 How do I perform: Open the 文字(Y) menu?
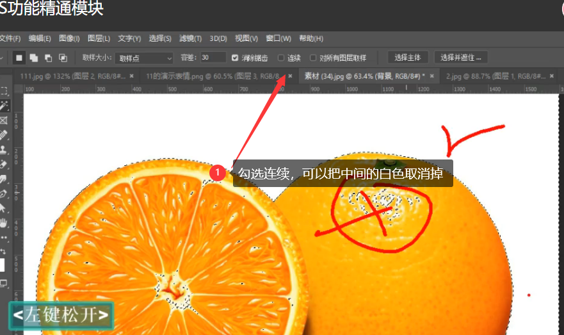click(129, 38)
